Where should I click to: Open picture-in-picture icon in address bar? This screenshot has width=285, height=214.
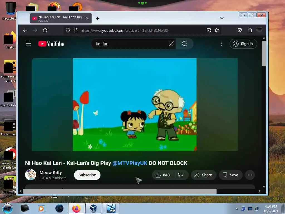coord(209,30)
